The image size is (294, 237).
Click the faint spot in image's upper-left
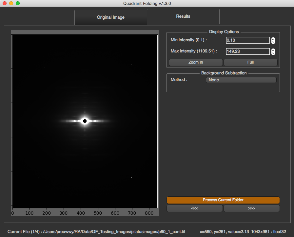[x=38, y=65]
